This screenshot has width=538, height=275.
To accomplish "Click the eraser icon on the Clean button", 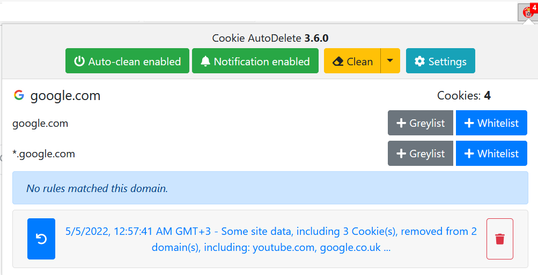I will [x=338, y=62].
